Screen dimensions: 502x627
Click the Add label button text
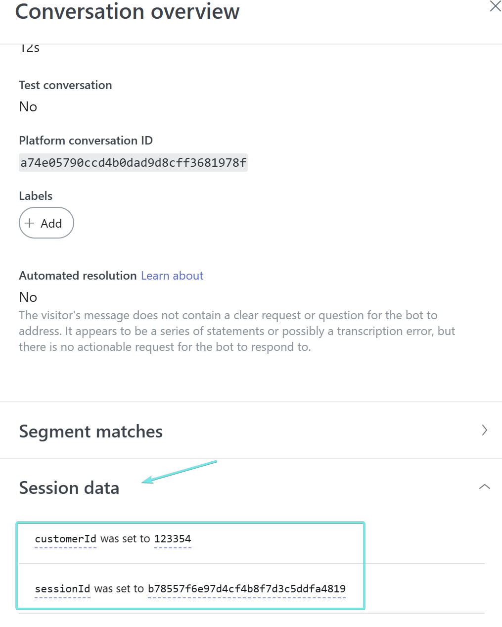click(51, 224)
